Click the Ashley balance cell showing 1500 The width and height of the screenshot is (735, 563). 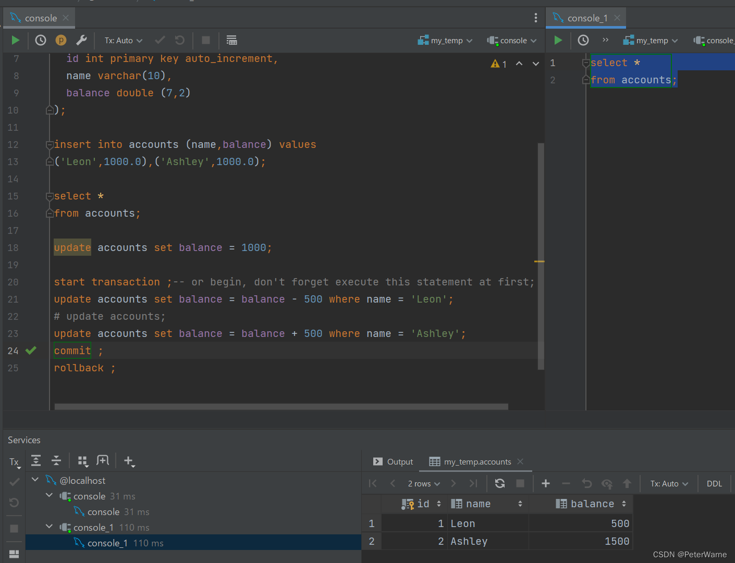point(581,541)
